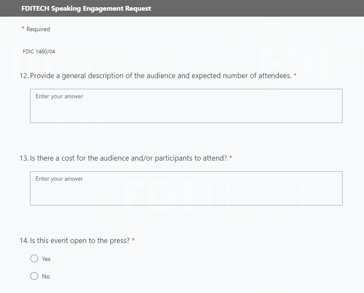This screenshot has height=293, width=364.
Task: Click the number 12 question marker
Action: [x=24, y=76]
